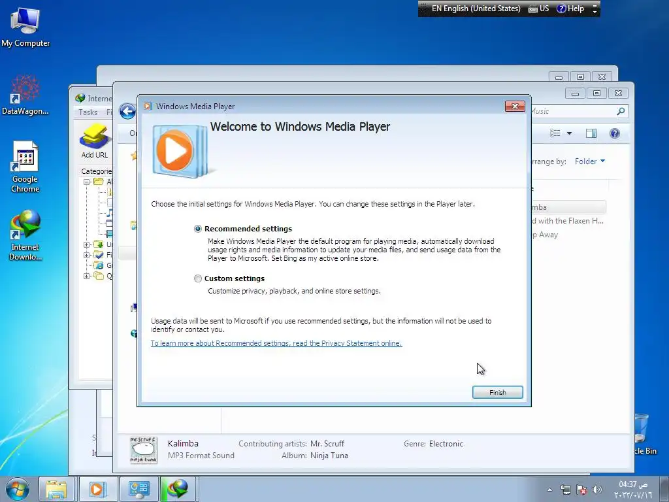The image size is (669, 502).
Task: Close the Windows Media Player welcome dialog
Action: pos(515,107)
